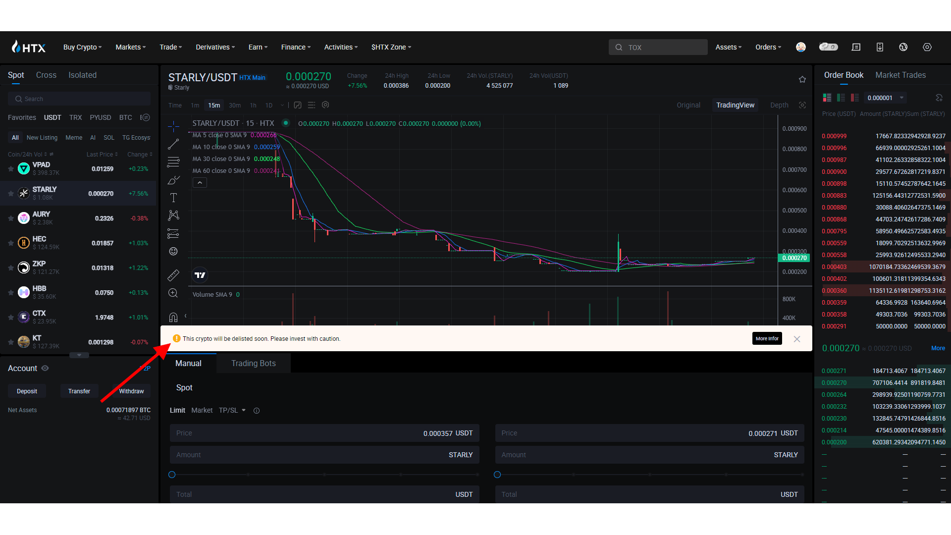
Task: Open chart settings hexagon icon
Action: [x=325, y=105]
